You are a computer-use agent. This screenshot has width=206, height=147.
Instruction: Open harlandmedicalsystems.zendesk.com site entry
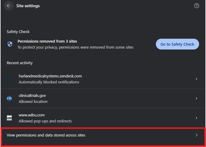(x=50, y=76)
